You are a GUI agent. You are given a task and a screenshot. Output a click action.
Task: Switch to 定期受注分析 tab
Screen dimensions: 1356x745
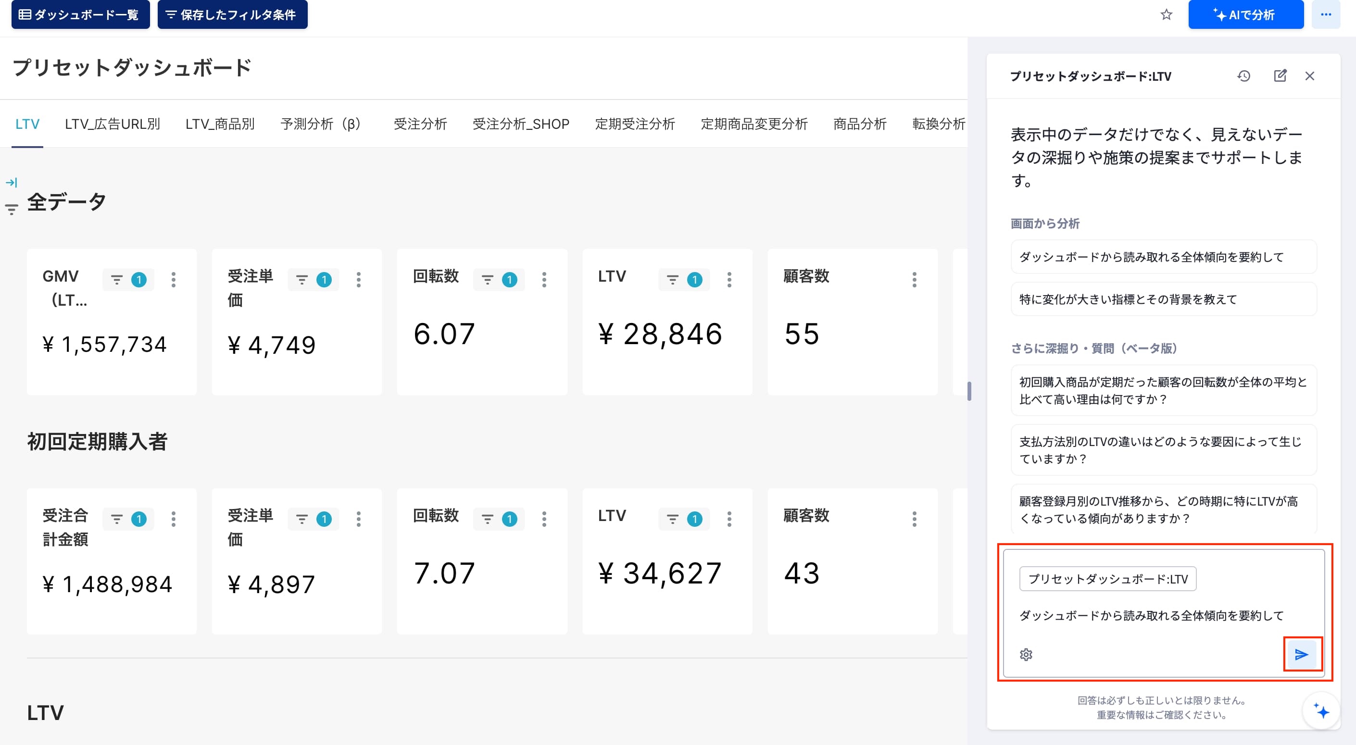tap(635, 124)
